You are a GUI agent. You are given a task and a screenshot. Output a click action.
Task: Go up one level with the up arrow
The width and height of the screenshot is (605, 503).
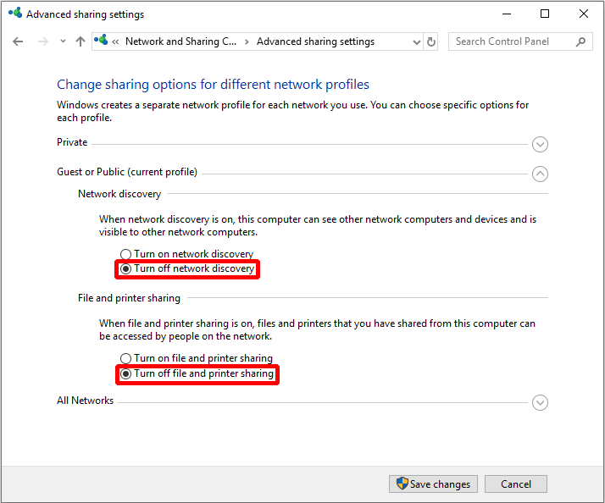coord(80,41)
